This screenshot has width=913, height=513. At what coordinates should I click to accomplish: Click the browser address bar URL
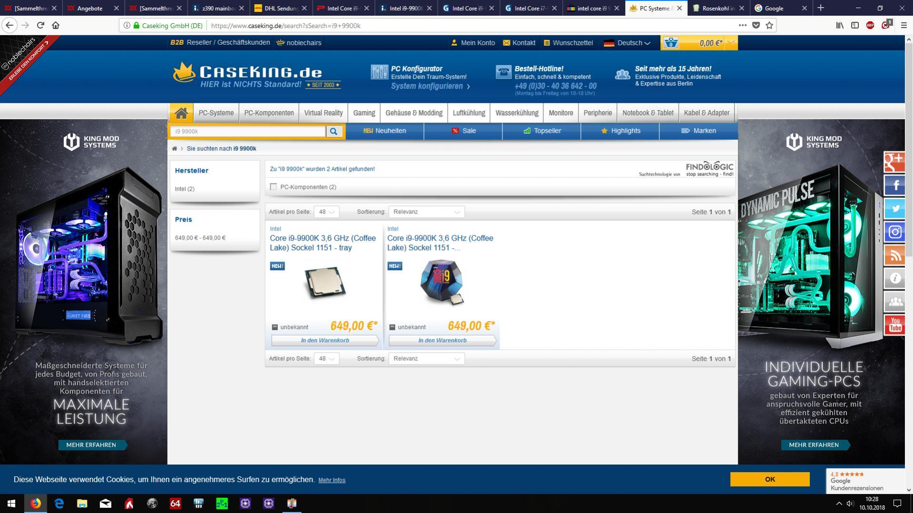click(x=285, y=26)
